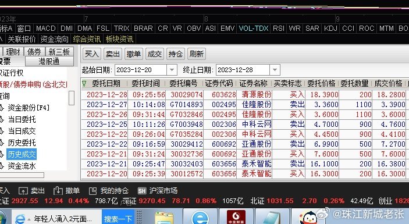Click order number 30032736
The image size is (409, 224).
pos(187,154)
